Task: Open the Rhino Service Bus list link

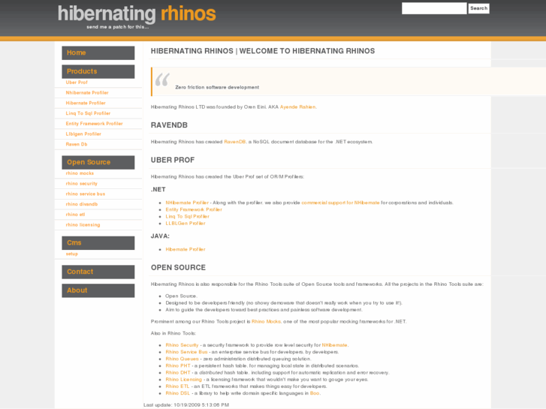Action: [186, 352]
